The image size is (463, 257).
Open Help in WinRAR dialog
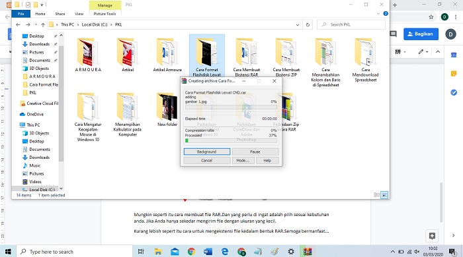(267, 161)
